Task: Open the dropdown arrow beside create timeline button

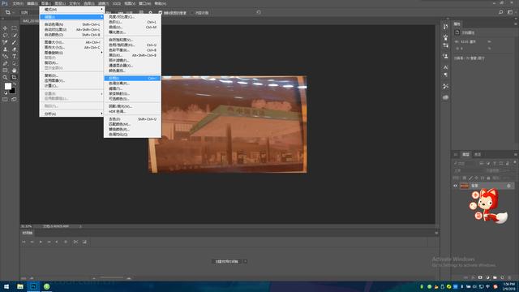Action: coord(245,261)
